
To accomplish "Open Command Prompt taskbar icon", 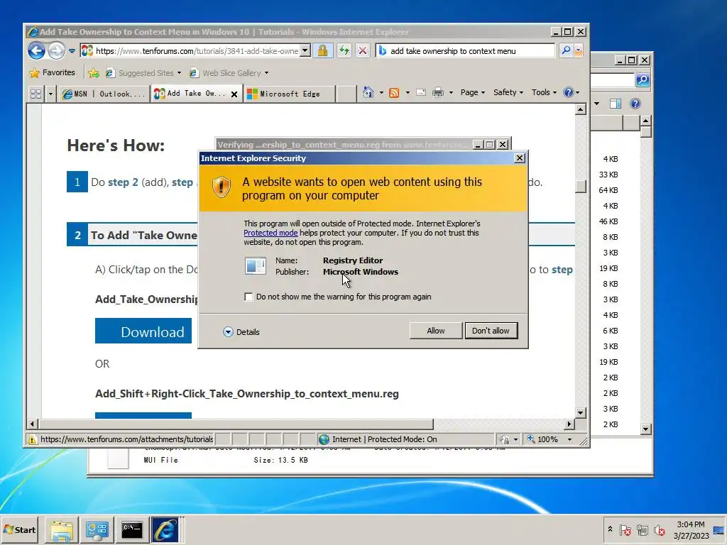I will point(132,529).
